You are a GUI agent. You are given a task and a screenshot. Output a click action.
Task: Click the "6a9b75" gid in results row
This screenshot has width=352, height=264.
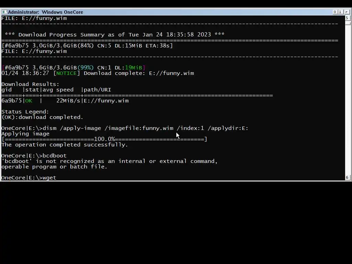coord(12,101)
